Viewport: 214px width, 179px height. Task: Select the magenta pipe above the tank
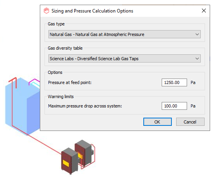click(34, 81)
